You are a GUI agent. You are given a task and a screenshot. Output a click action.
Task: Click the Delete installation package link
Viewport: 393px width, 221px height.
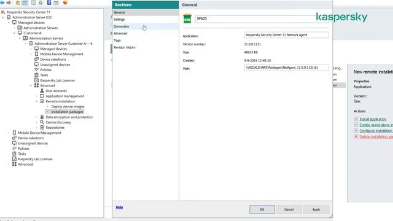click(x=376, y=136)
